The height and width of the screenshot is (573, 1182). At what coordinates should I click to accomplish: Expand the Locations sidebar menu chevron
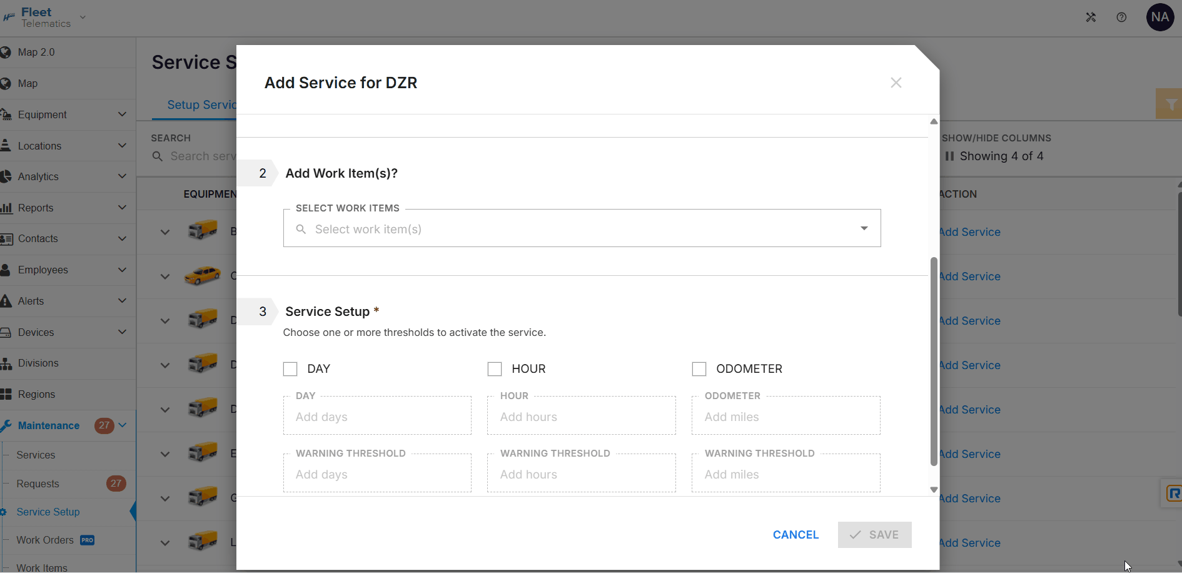click(x=122, y=145)
